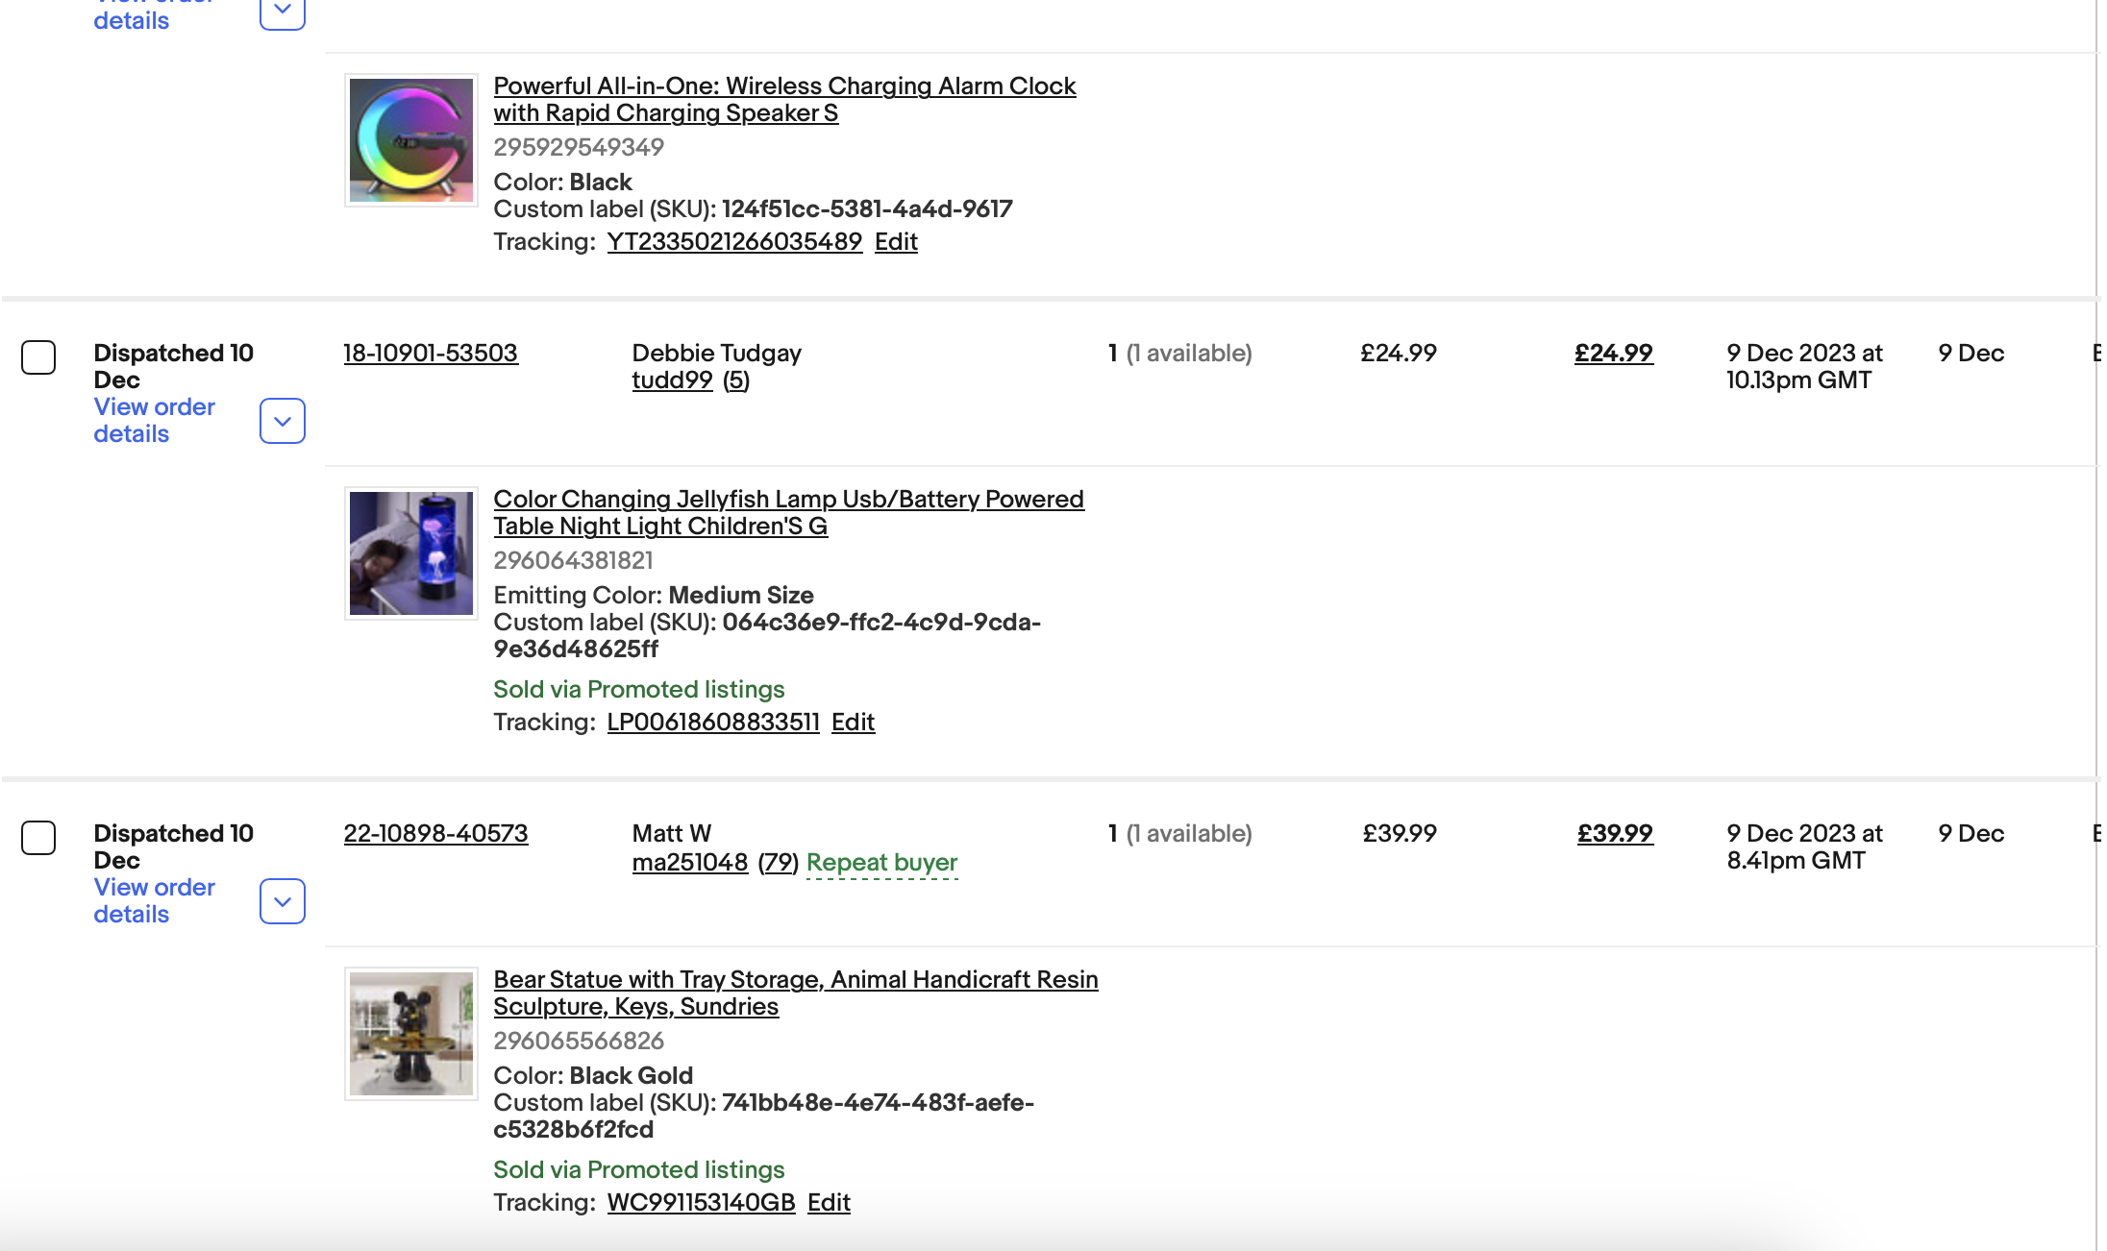Click the Repeat buyer label
The image size is (2107, 1251).
(881, 863)
